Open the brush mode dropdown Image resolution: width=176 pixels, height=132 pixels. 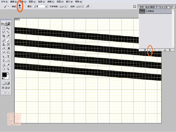click(x=46, y=6)
